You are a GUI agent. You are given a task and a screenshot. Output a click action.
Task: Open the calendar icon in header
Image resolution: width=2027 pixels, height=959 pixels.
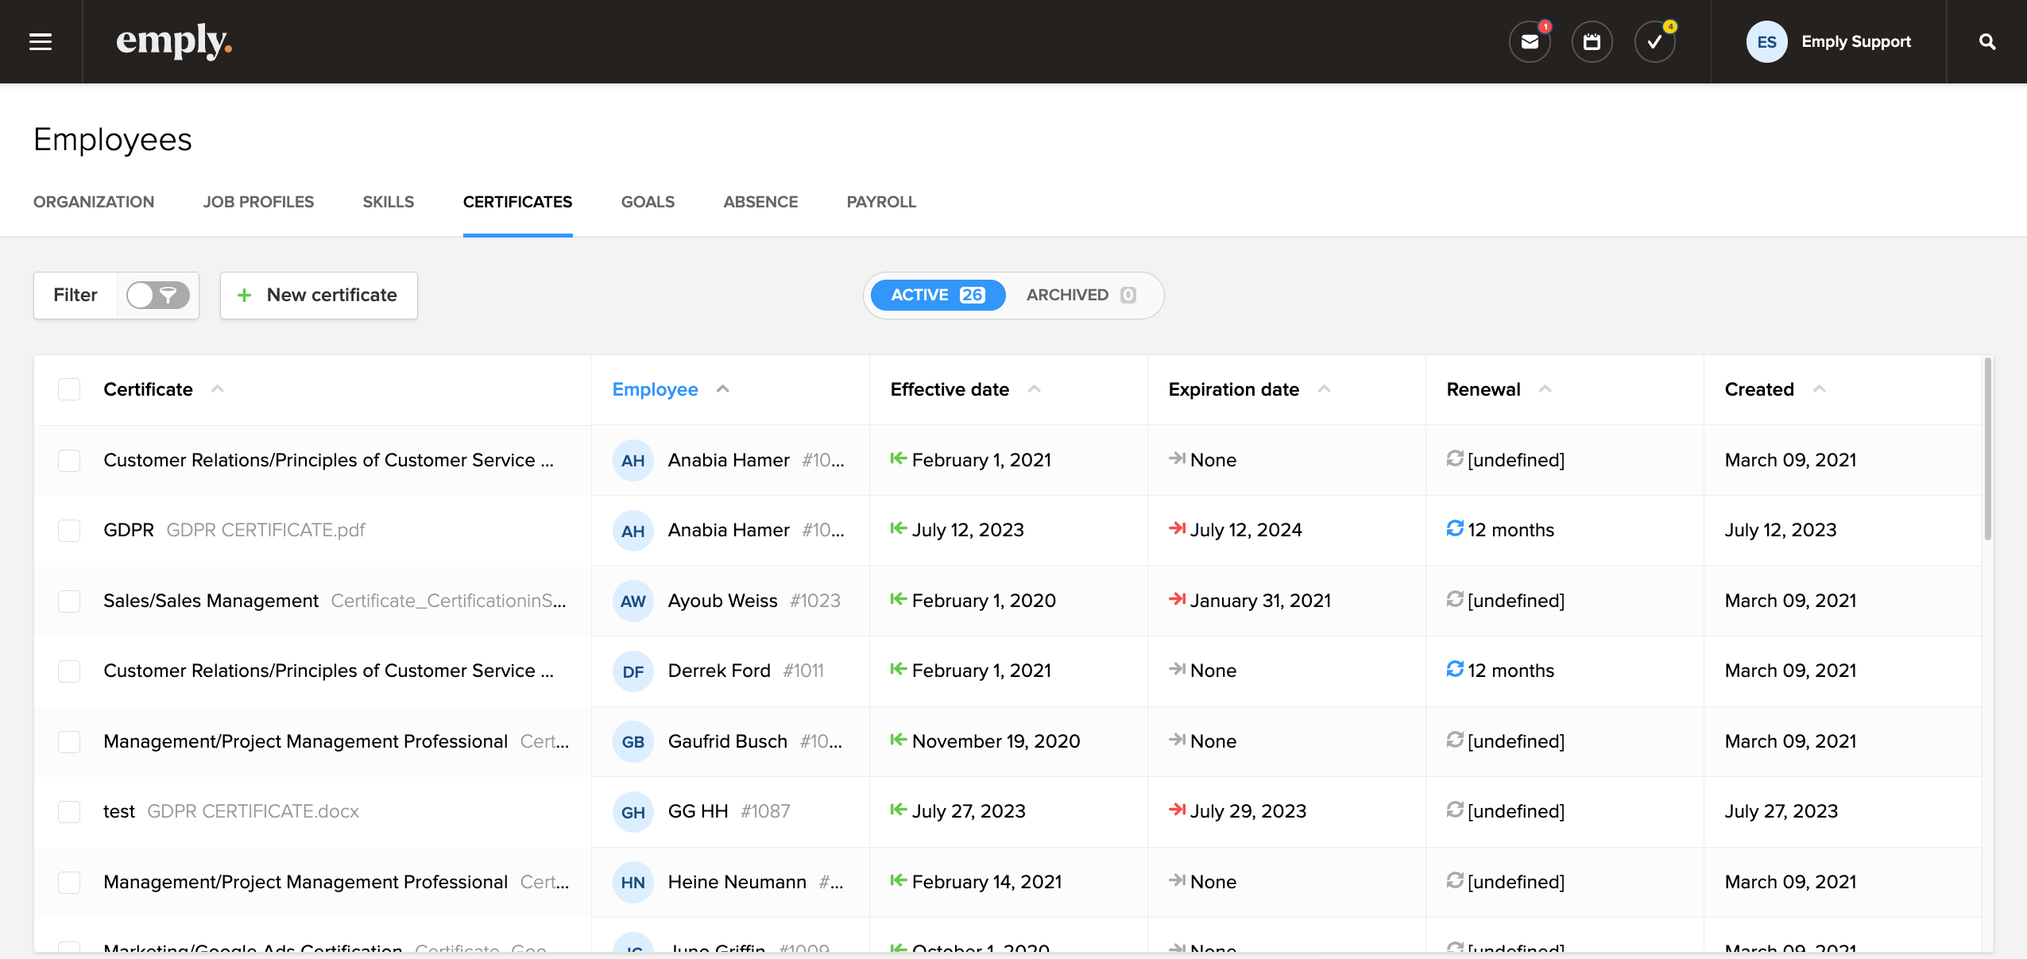click(x=1592, y=42)
